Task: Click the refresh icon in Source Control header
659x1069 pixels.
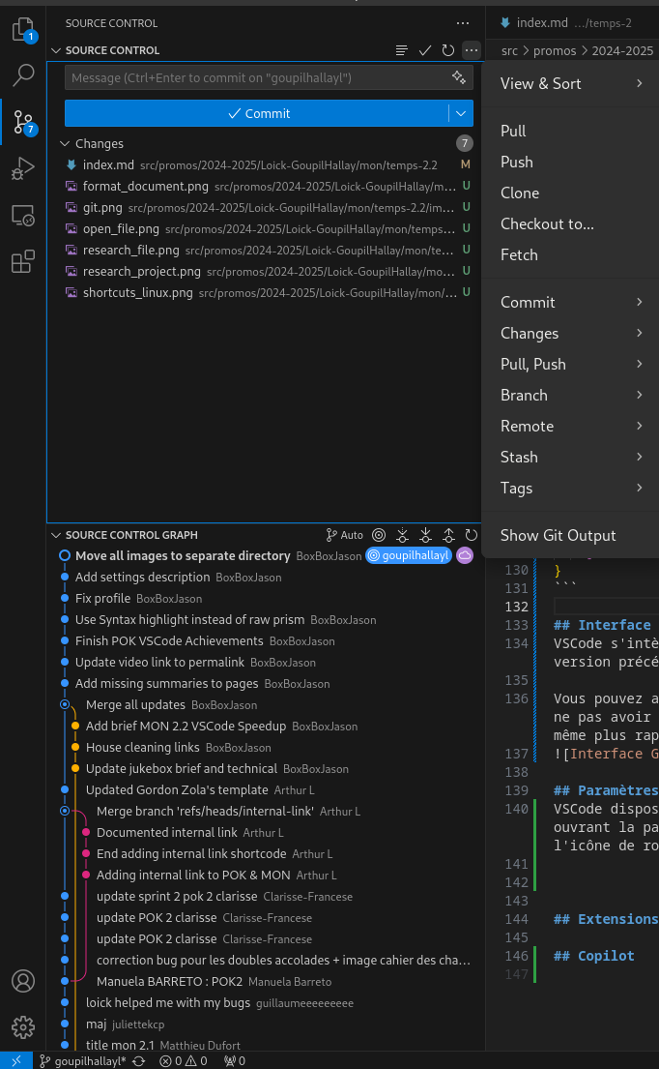Action: [447, 50]
